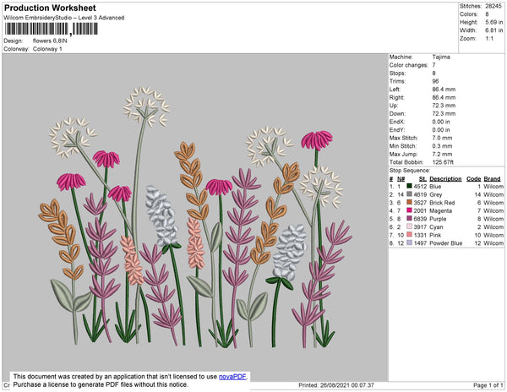Click the 4619 Grey color swatch
This screenshot has width=507, height=392.
click(x=409, y=194)
